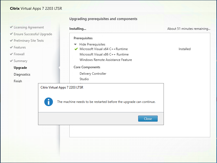The width and height of the screenshot is (217, 163).
Task: Select Windows Remote Assistance Feature row
Action: 106,60
